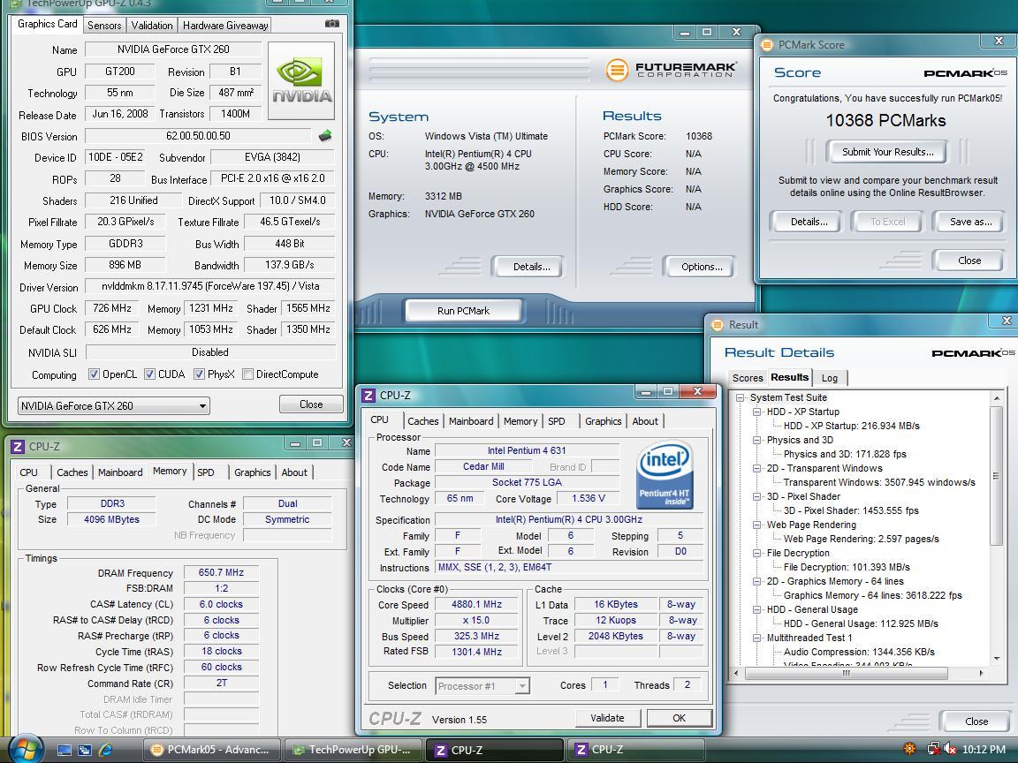Select the Scores tab in Result Details

pos(748,378)
